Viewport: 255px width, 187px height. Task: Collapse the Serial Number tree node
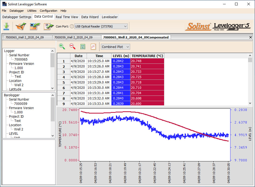point(19,55)
